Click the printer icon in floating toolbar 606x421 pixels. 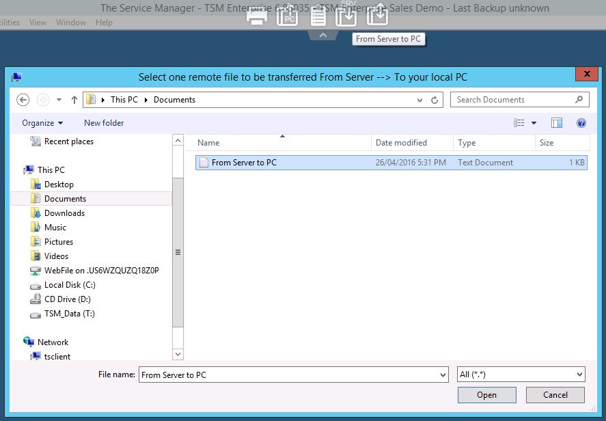[257, 16]
